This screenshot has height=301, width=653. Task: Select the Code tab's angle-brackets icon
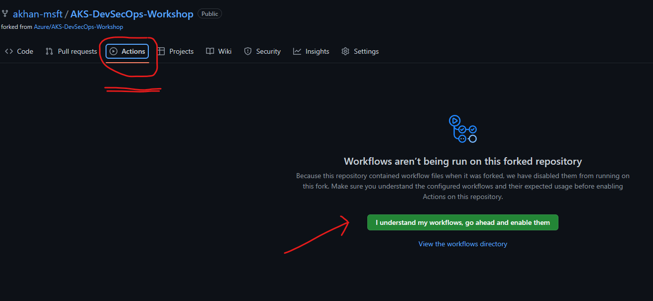point(9,51)
